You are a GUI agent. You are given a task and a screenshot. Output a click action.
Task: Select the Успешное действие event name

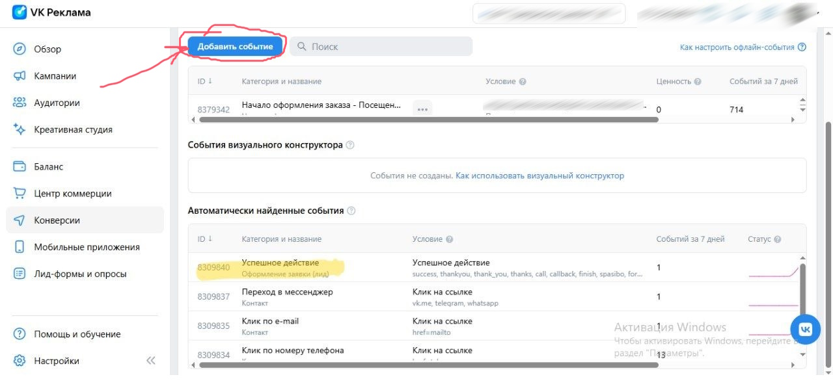(280, 263)
